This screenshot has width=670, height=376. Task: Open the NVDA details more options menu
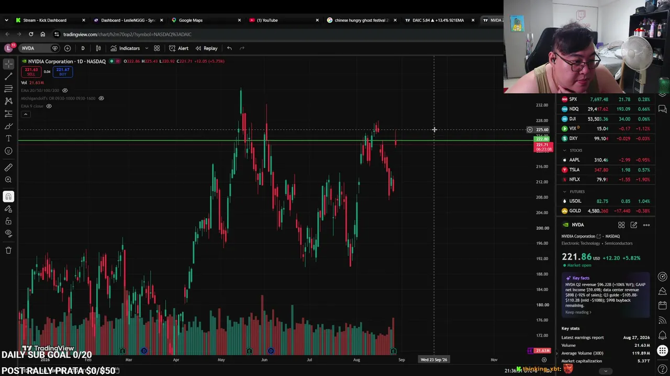646,225
